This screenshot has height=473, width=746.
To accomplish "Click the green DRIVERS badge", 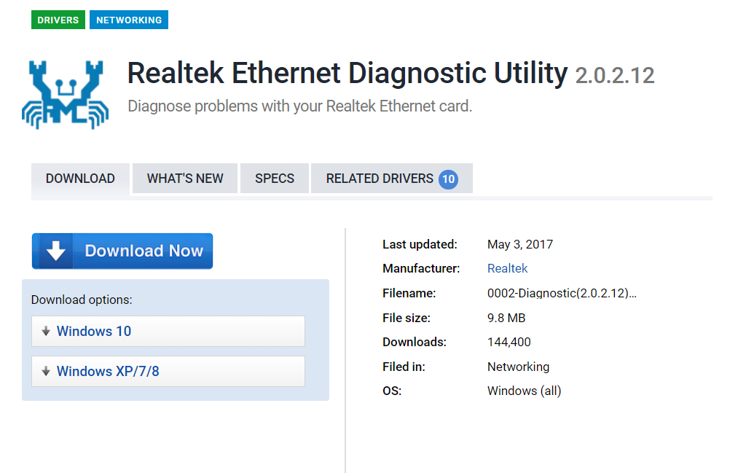I will tap(58, 20).
